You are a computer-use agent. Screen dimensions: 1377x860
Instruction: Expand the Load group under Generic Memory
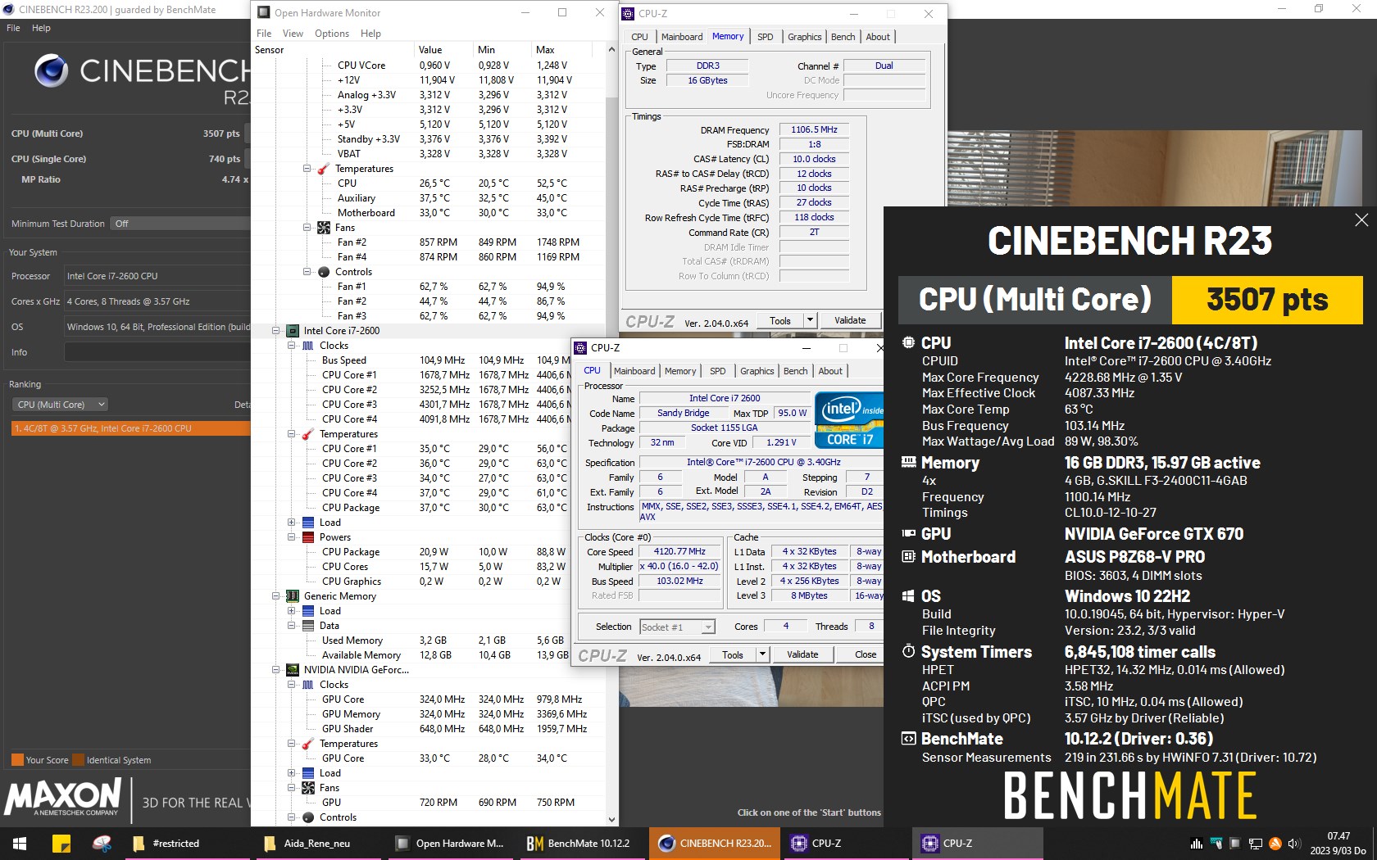[x=292, y=611]
